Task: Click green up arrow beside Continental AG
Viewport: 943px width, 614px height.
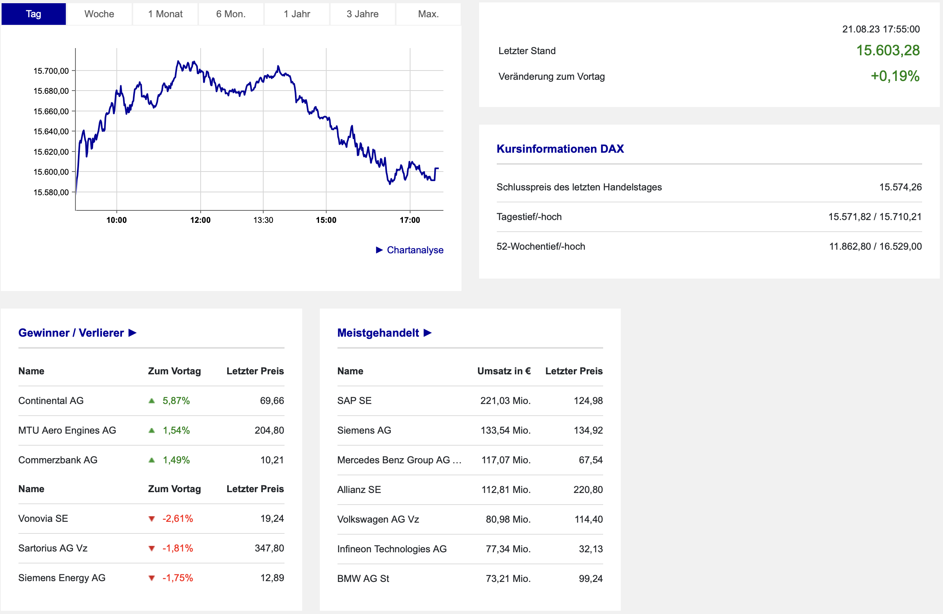Action: coord(152,401)
